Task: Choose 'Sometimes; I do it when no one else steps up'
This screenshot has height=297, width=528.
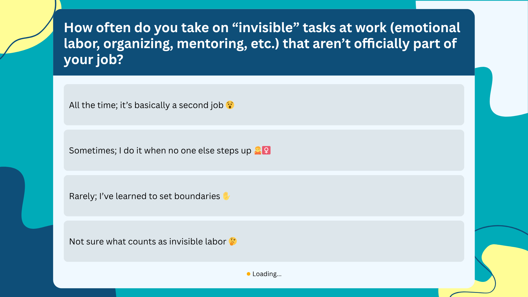Action: pos(264,150)
